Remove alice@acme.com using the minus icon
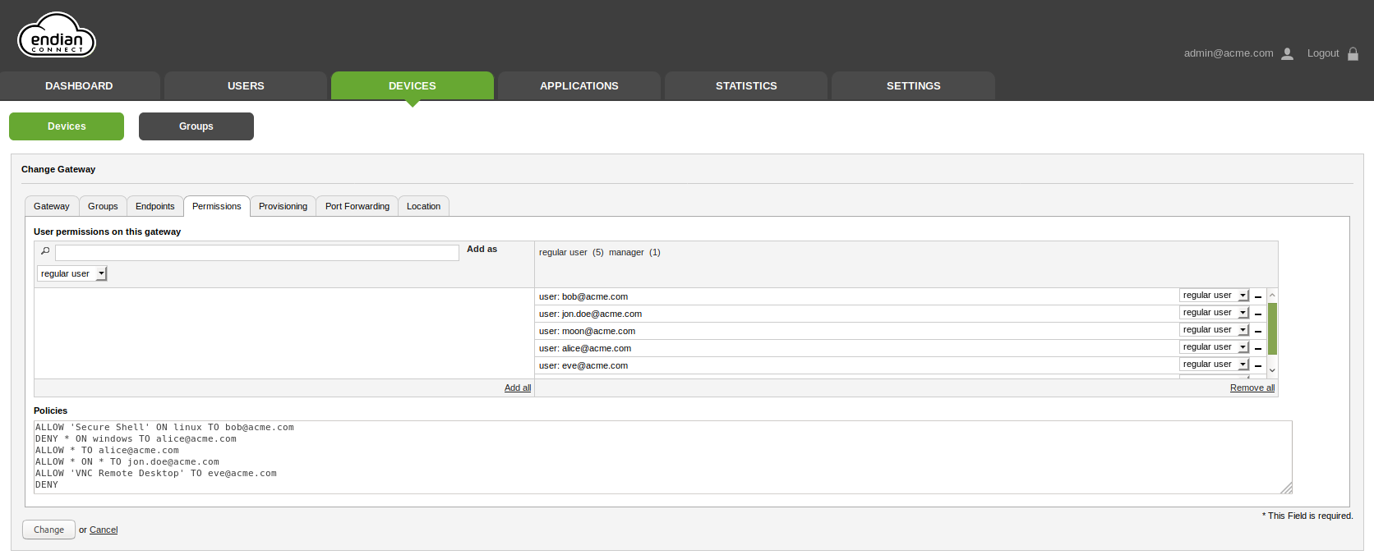 [1257, 348]
